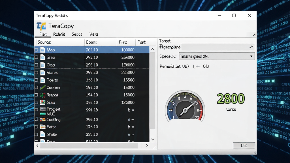Click the 256000 value in Grap row
The width and height of the screenshot is (290, 163).
[128, 57]
